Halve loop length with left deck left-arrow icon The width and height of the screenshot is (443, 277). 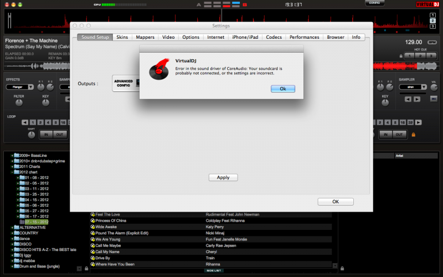(x=25, y=122)
